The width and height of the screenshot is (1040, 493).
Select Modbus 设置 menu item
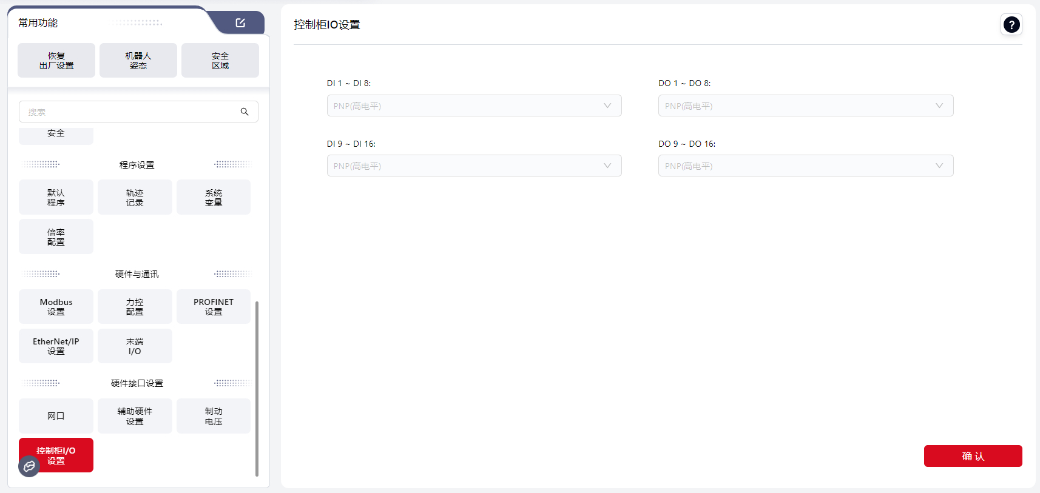(56, 307)
